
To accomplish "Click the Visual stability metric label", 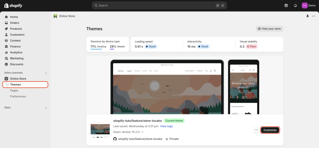I will [x=248, y=42].
